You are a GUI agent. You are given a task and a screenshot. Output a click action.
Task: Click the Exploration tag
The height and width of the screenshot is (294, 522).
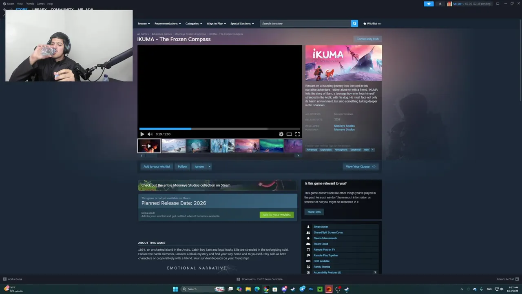point(326,150)
